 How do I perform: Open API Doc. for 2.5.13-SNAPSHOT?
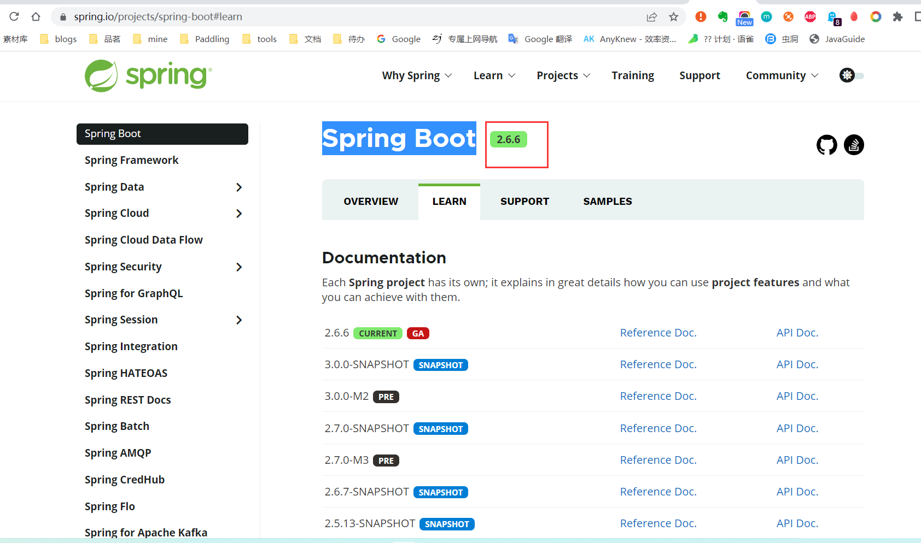coord(797,523)
